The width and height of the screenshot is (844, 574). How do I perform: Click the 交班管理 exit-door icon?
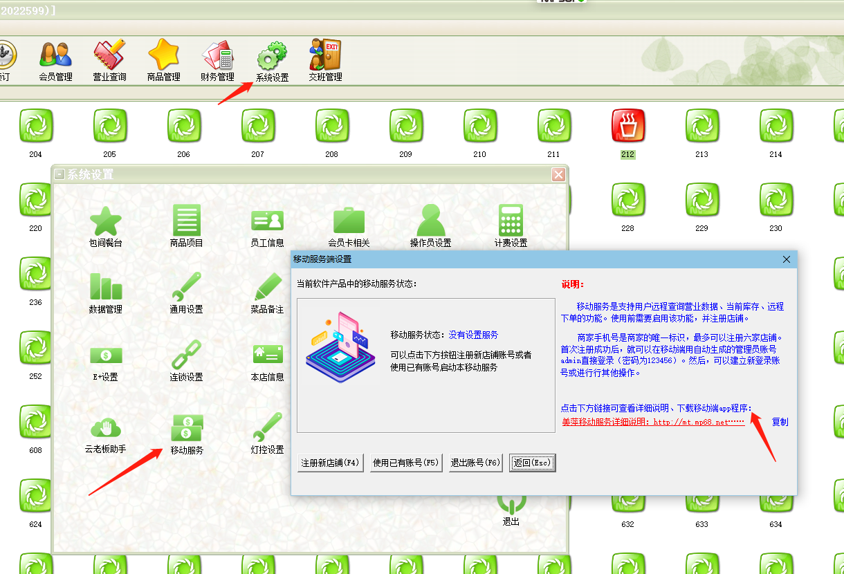(325, 55)
